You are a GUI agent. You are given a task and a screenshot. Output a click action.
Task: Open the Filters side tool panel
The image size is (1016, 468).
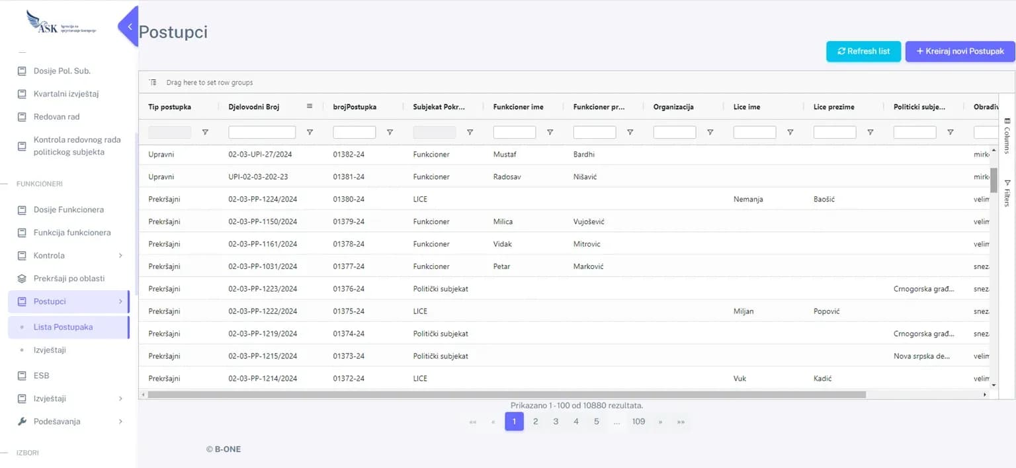coord(1007,193)
